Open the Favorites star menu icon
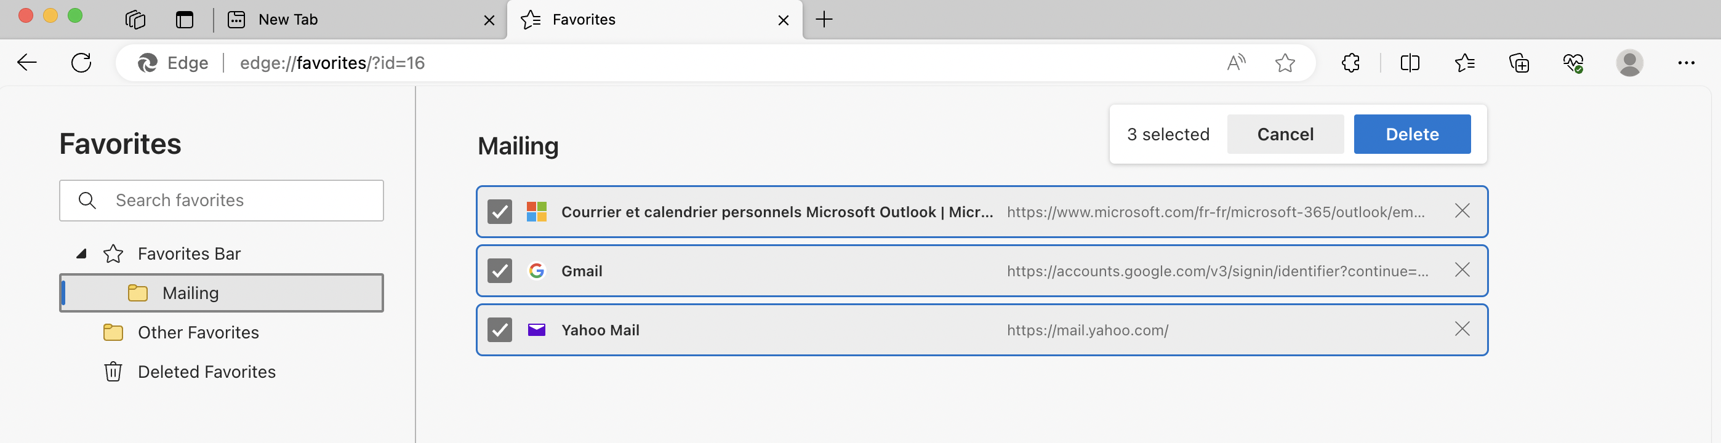Image resolution: width=1721 pixels, height=443 pixels. 1464,63
